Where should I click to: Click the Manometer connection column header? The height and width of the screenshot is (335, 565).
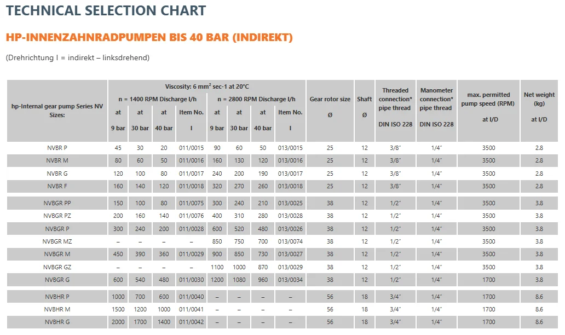click(436, 99)
